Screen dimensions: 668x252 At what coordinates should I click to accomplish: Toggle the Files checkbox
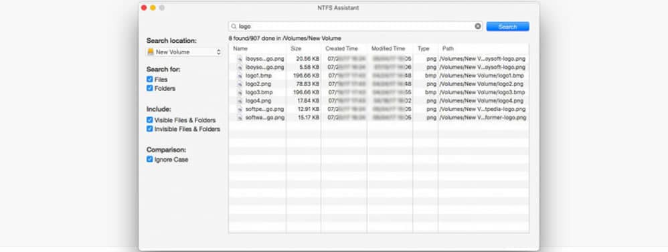[x=149, y=79]
